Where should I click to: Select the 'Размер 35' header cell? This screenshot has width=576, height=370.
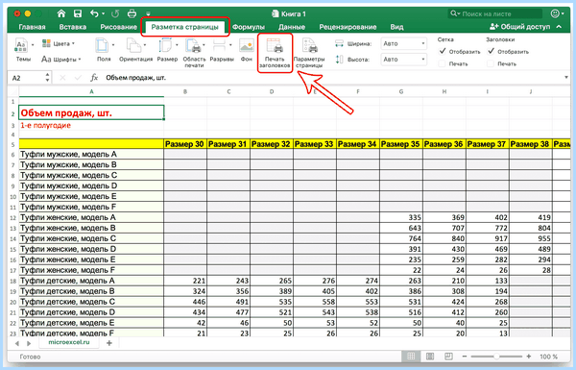401,144
